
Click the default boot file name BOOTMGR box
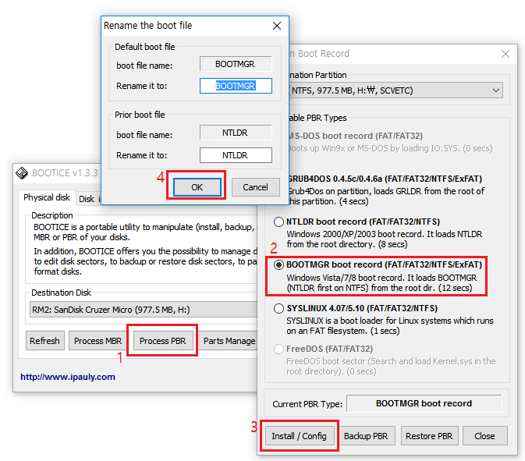[x=236, y=64]
